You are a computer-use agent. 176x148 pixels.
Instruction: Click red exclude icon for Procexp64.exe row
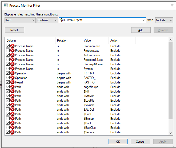(13, 64)
